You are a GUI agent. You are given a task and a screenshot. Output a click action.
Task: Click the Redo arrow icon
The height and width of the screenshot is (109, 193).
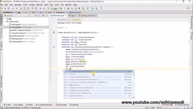17,8
